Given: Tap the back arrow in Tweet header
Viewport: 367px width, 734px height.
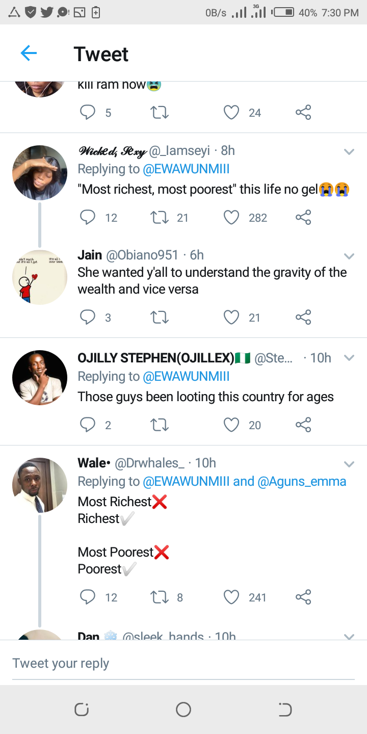Looking at the screenshot, I should 29,53.
